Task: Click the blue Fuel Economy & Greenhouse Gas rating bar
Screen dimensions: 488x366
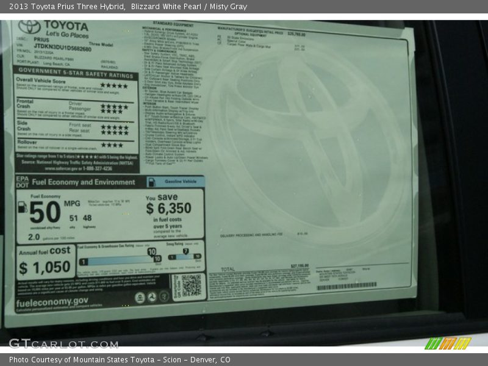Action: click(x=120, y=260)
